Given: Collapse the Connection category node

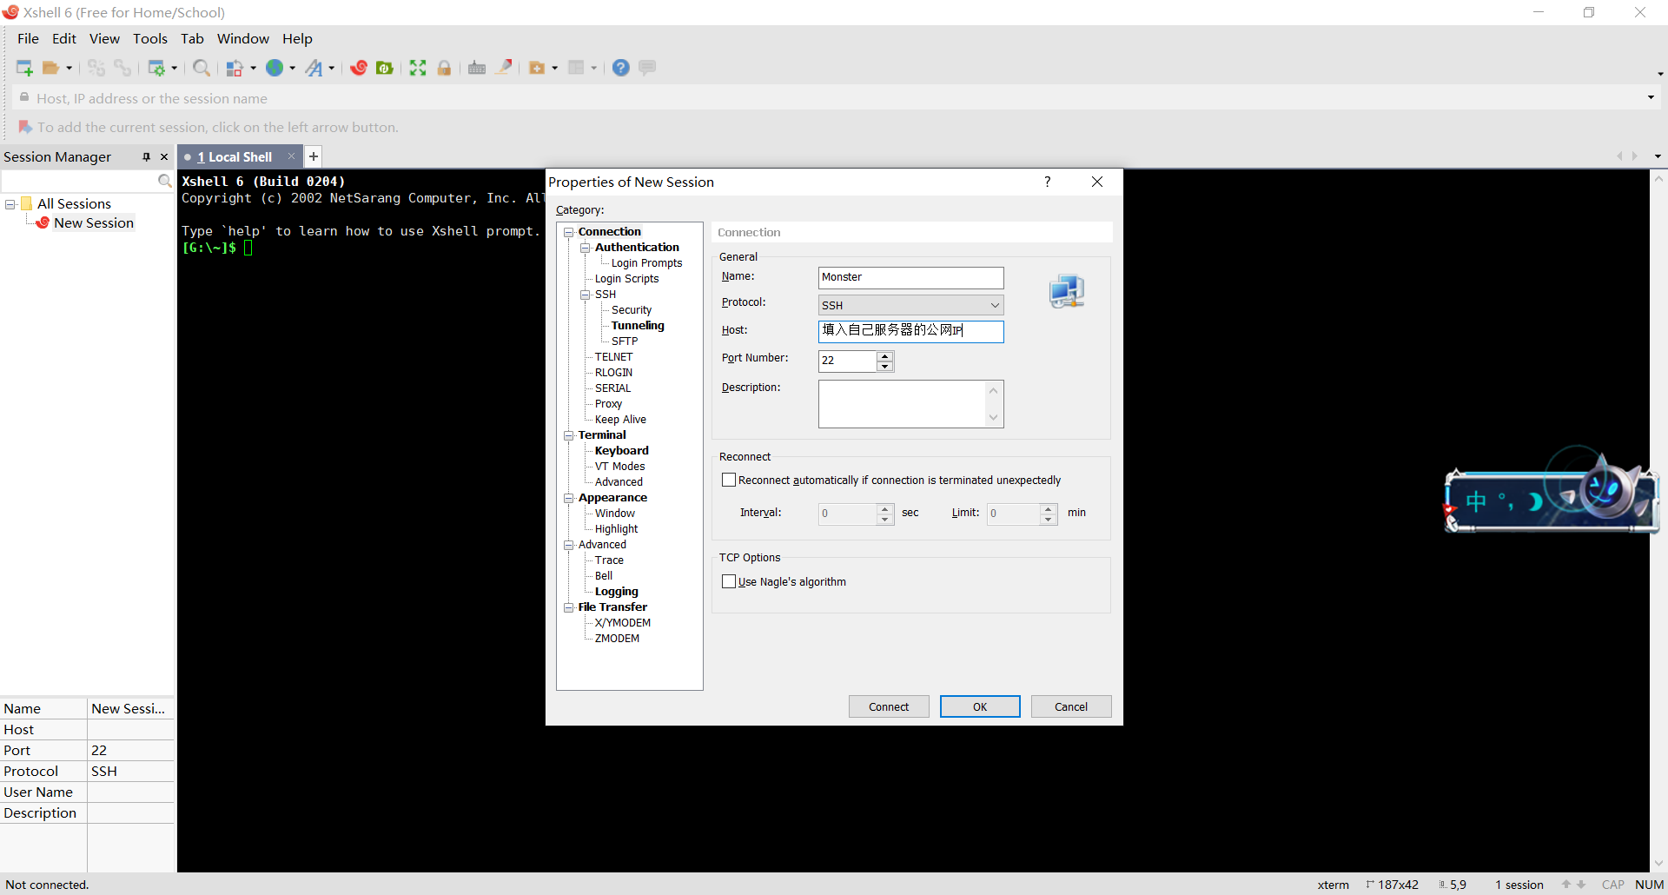Looking at the screenshot, I should click(569, 232).
